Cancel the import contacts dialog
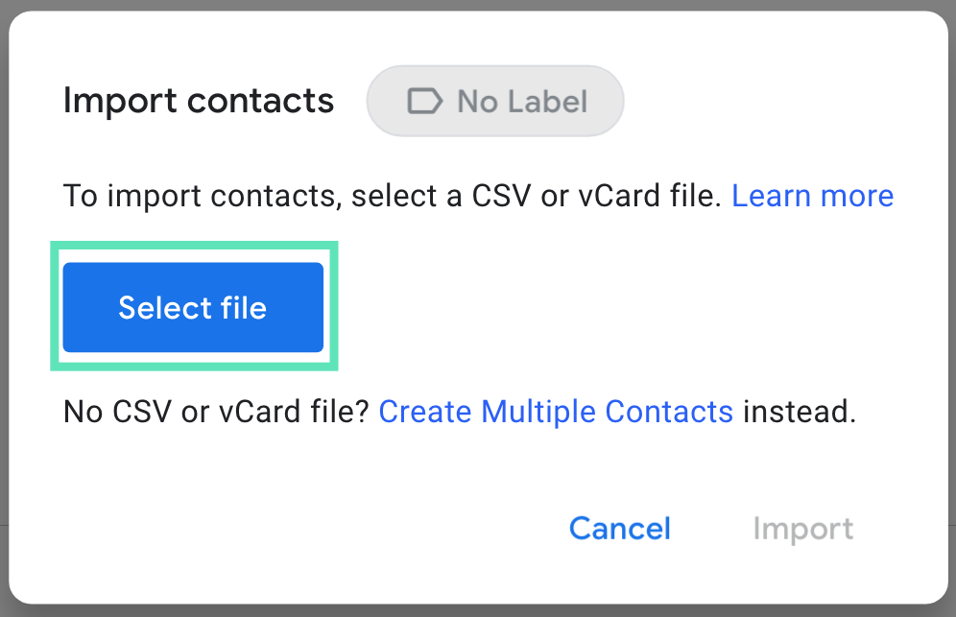956x617 pixels. pos(619,529)
